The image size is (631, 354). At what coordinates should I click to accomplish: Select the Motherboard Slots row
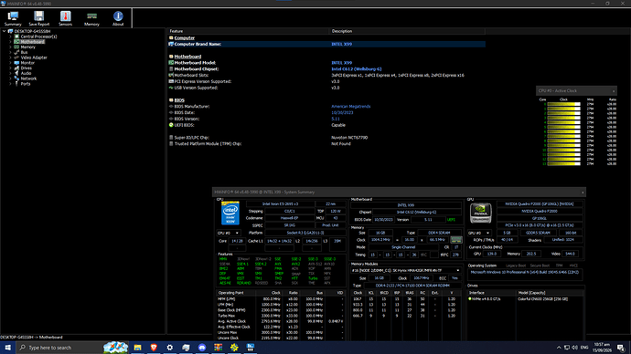326,75
